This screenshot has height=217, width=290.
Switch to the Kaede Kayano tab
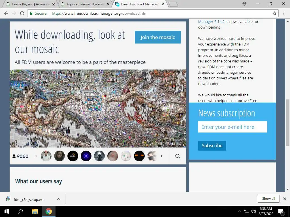30,4
